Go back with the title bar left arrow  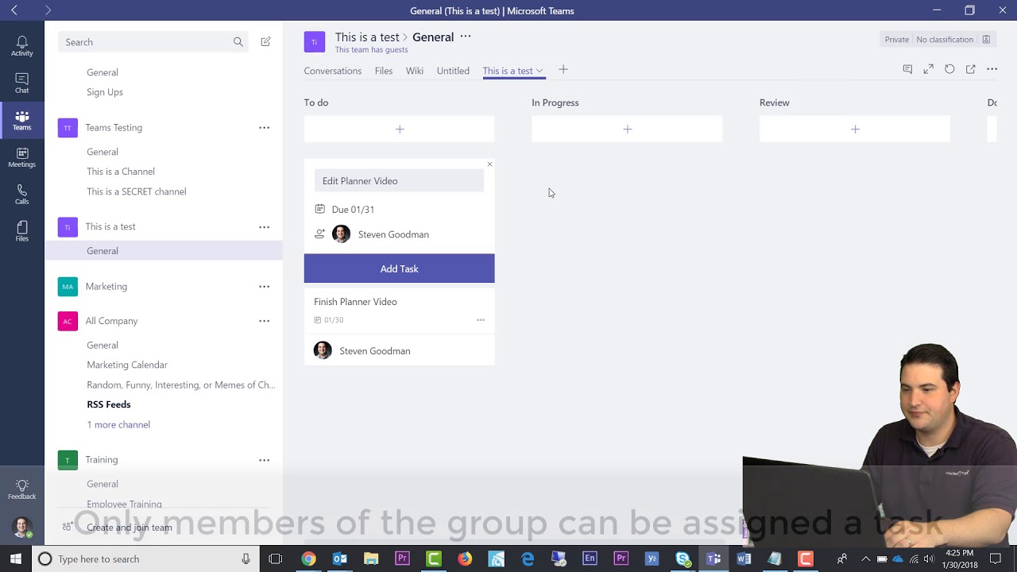[14, 10]
